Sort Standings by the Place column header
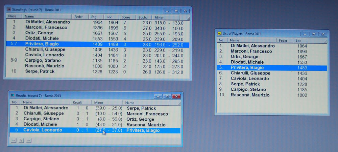 click(x=14, y=17)
